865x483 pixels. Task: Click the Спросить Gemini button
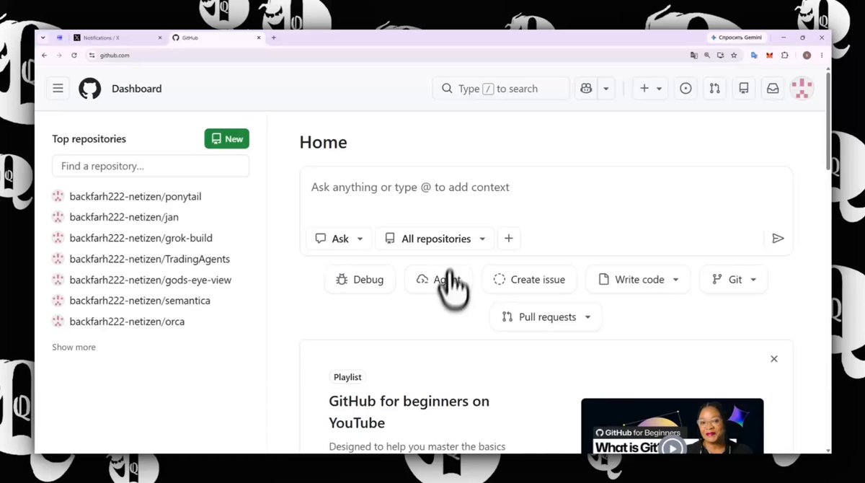coord(735,37)
